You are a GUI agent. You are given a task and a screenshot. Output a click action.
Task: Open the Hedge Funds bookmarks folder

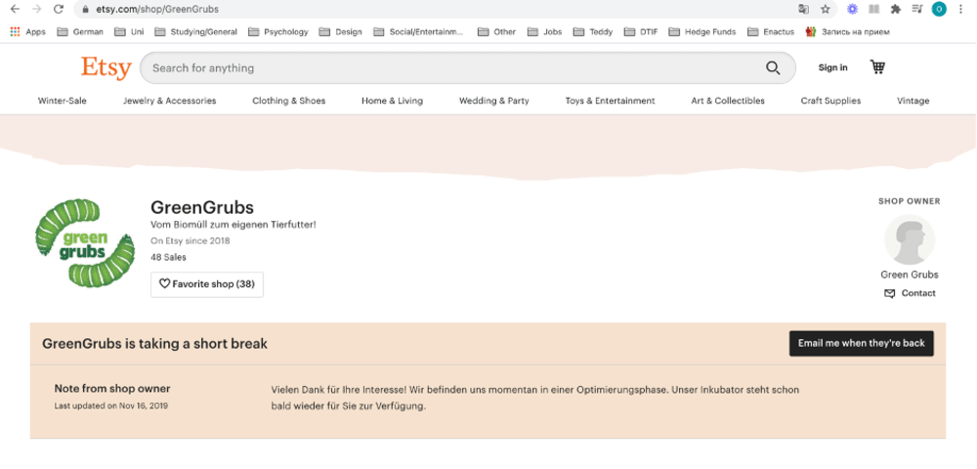[702, 32]
